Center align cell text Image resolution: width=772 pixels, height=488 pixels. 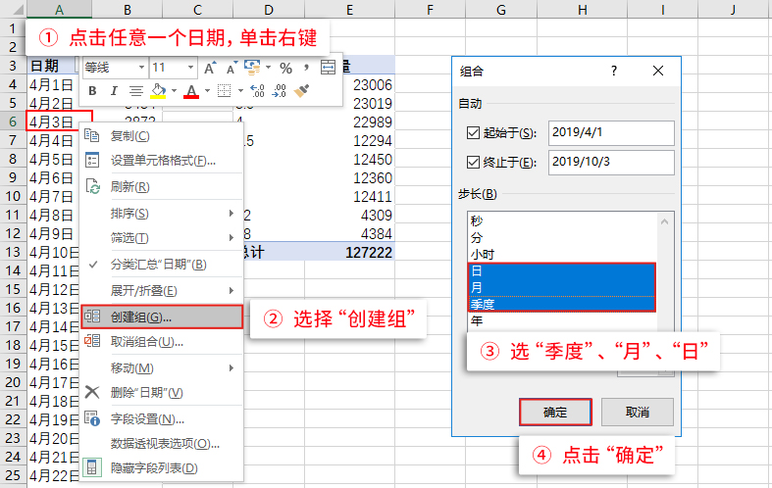point(136,91)
